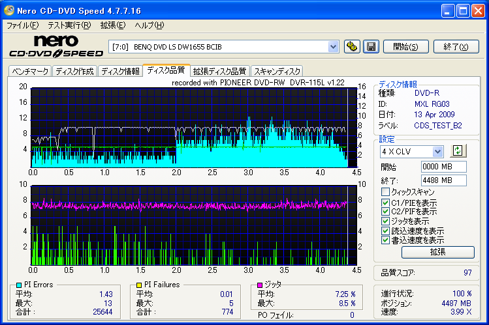489x325 pixels.
Task: Click the PO フェイル value 0
Action: click(352, 315)
